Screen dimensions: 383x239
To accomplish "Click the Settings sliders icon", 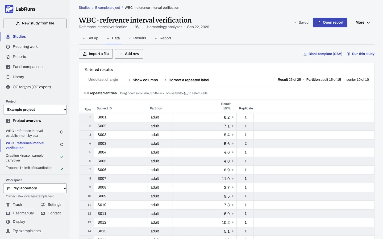I will [43, 205].
